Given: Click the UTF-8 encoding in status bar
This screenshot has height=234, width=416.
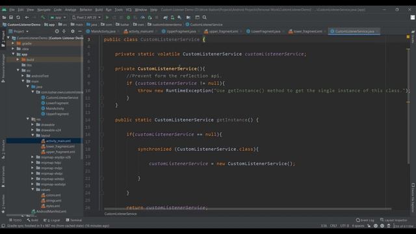Looking at the screenshot, I should (344, 226).
